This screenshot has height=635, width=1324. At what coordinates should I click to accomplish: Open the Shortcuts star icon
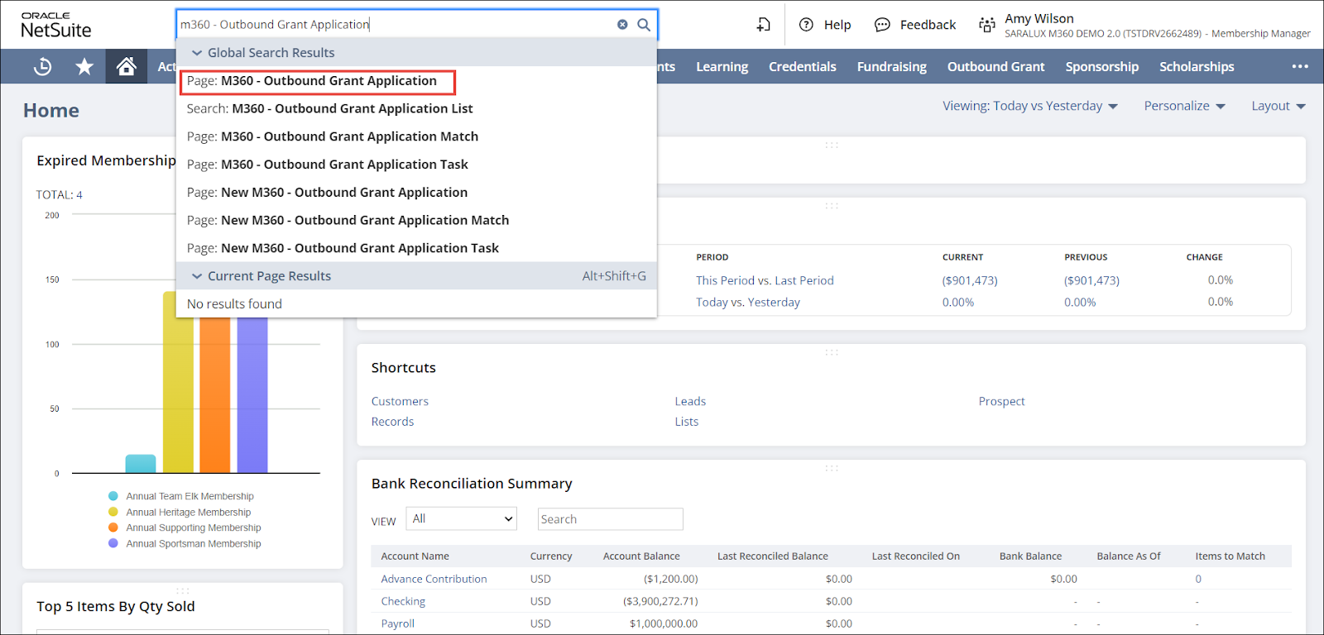84,67
